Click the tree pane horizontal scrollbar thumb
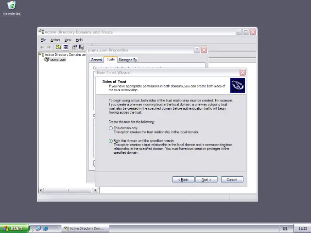Screen dimensions: 311x233 click(68, 190)
